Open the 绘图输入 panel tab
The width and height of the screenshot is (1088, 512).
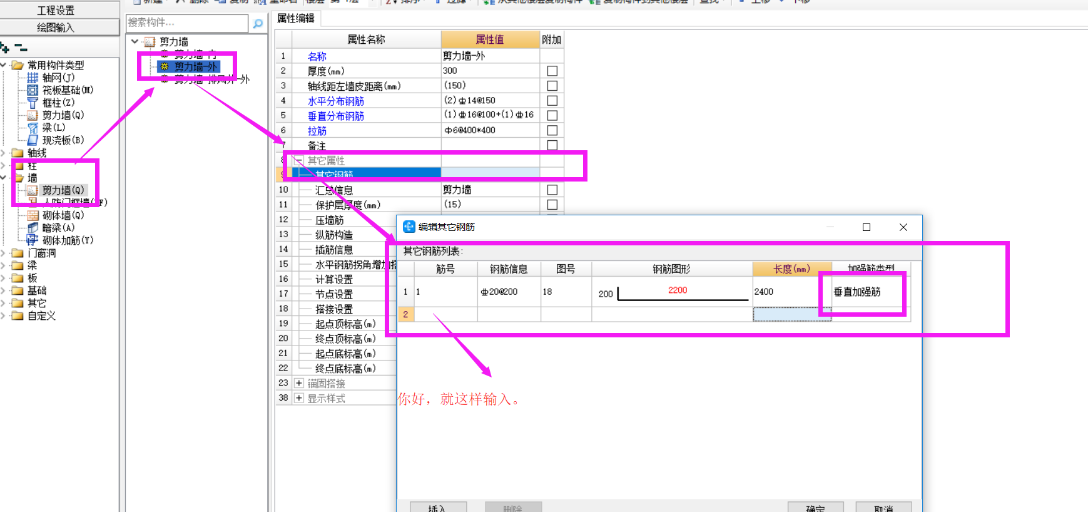click(59, 27)
